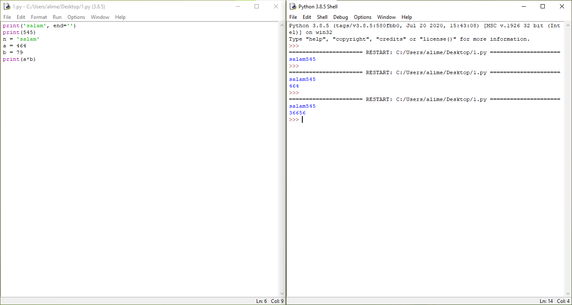Click Python 3.8.5 version banner text
The width and height of the screenshot is (572, 305).
(x=425, y=29)
